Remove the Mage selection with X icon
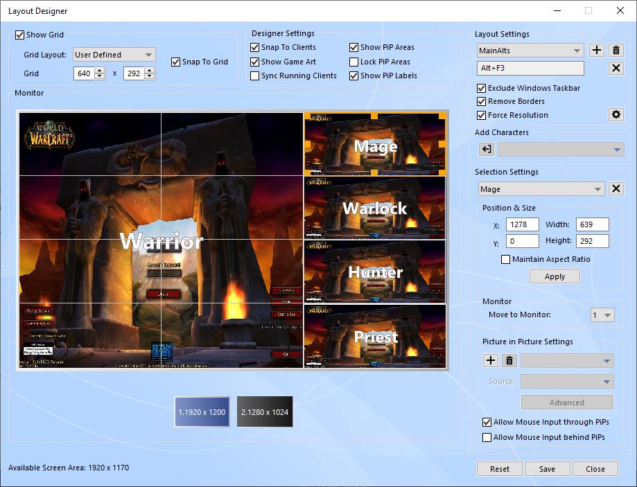The height and width of the screenshot is (487, 637). (x=616, y=189)
